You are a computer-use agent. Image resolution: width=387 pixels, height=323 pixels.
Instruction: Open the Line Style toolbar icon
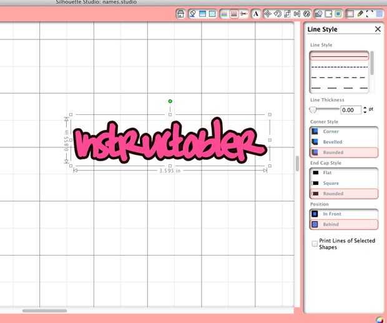[x=233, y=14]
